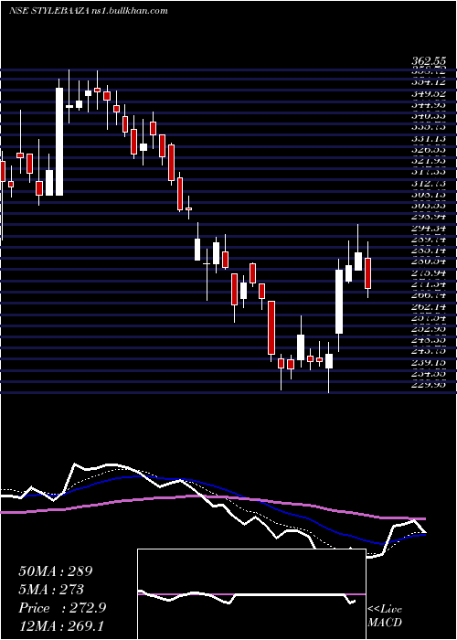This screenshot has width=457, height=640.
Task: Click the 5MA : 273 reading
Action: click(x=51, y=590)
